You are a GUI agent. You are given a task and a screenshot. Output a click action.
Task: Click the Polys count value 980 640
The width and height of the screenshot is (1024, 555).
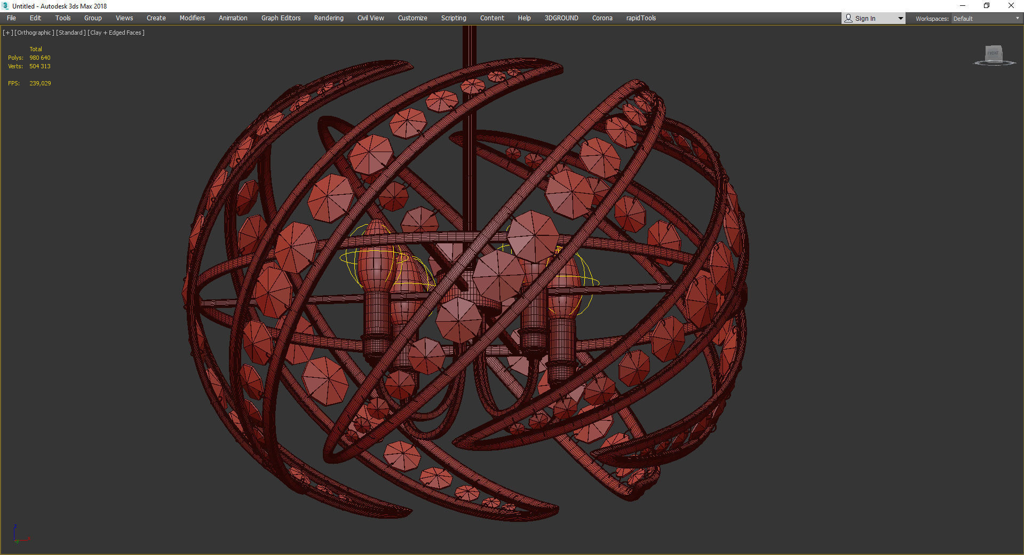(40, 58)
